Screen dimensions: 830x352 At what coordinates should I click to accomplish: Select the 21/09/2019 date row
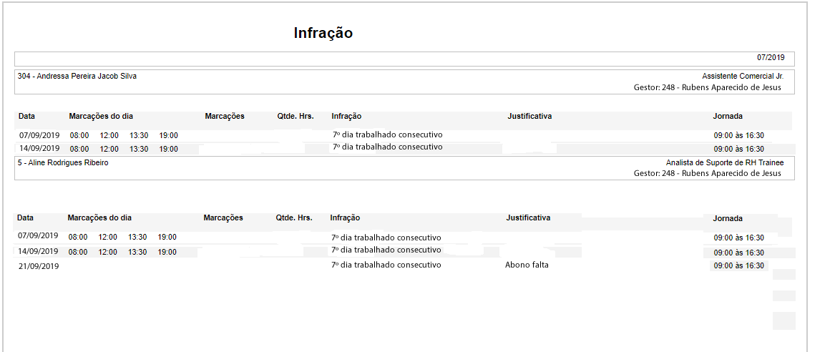(39, 266)
